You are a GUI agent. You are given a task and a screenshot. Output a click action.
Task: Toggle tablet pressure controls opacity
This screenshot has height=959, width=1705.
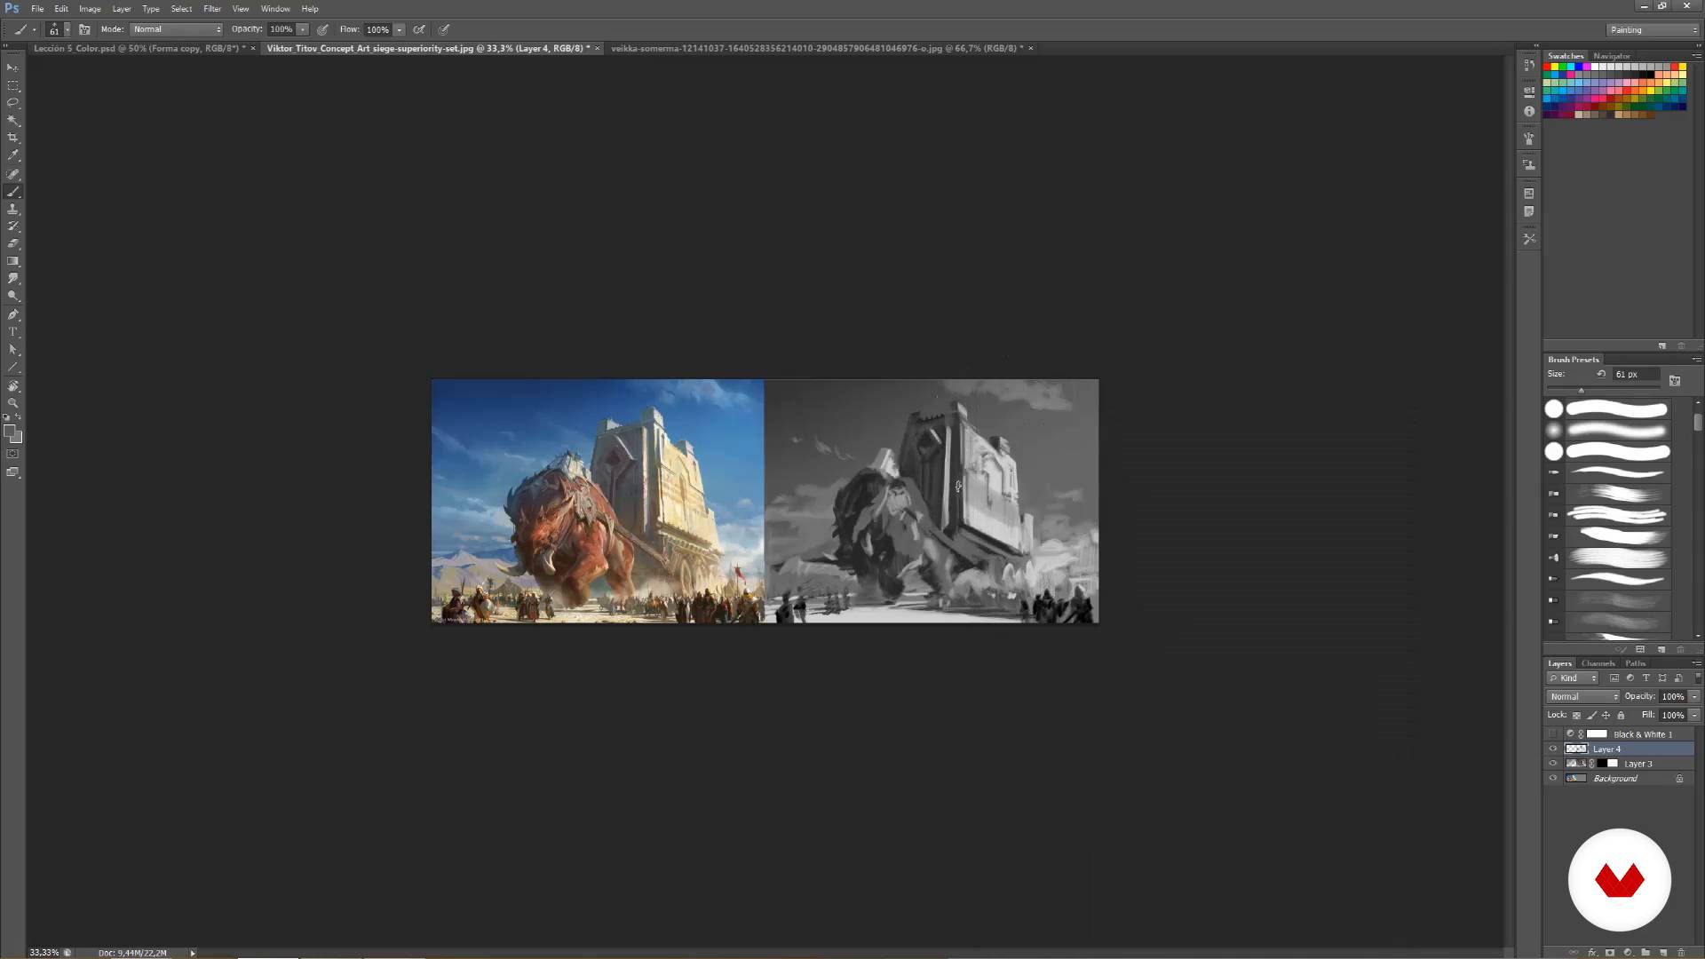323,29
